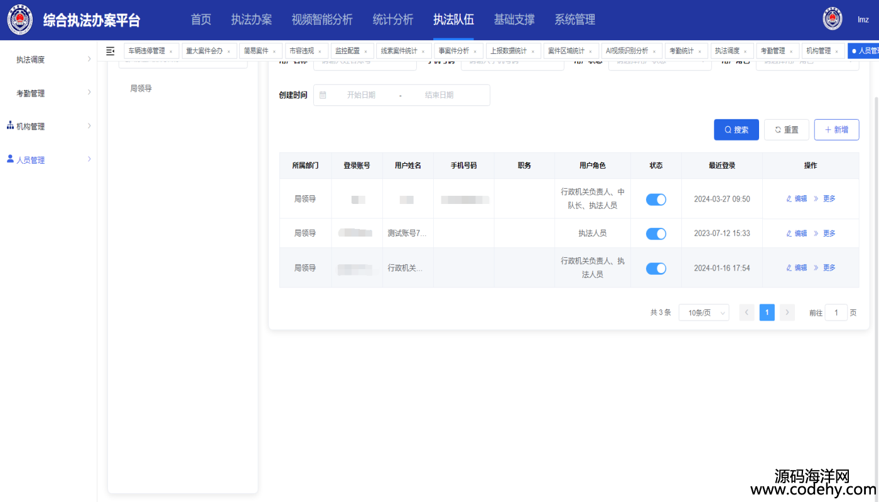Image resolution: width=879 pixels, height=502 pixels.
Task: Close the 上报数据统计 tab
Action: (x=533, y=51)
